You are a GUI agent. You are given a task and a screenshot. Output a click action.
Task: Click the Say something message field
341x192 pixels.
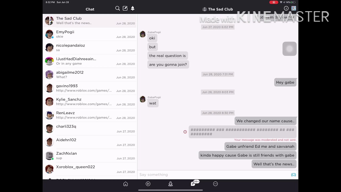pos(214,175)
